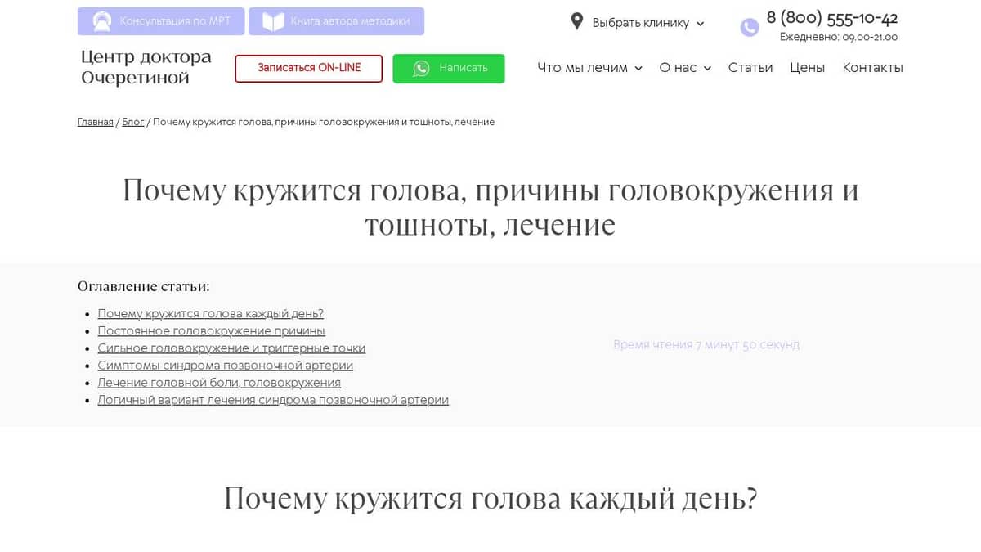Image resolution: width=981 pixels, height=552 pixels.
Task: Click the Центр доктора Очеретиной logo
Action: click(146, 67)
